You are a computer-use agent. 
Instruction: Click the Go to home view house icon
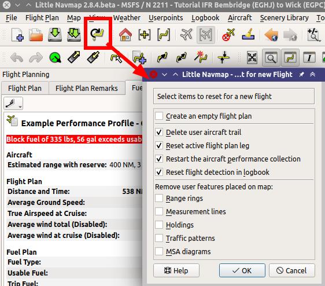coord(125,35)
